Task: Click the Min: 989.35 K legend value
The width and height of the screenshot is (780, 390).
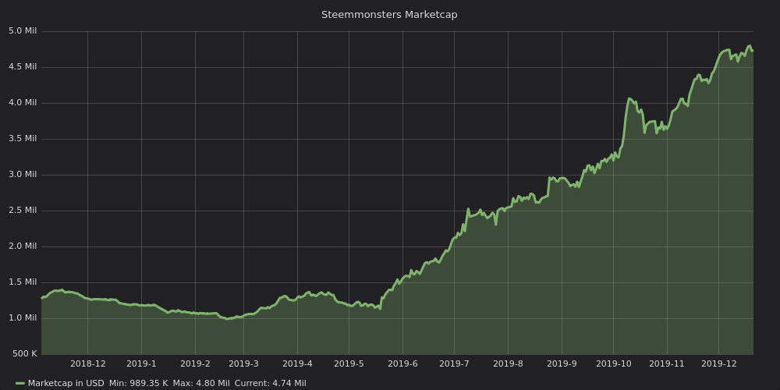Action: click(138, 384)
